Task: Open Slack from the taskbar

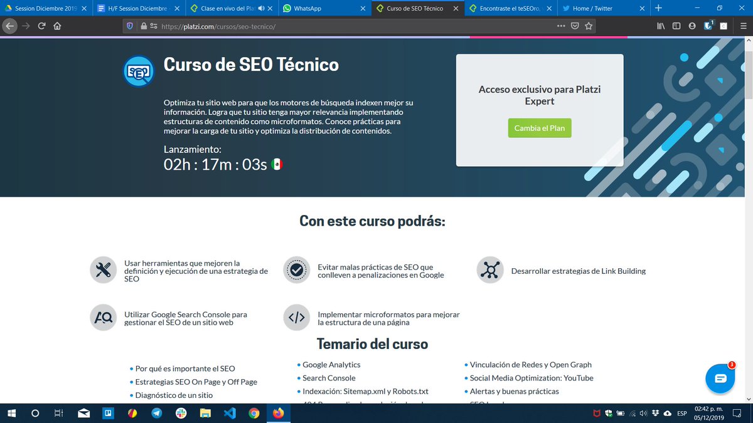Action: coord(181,414)
